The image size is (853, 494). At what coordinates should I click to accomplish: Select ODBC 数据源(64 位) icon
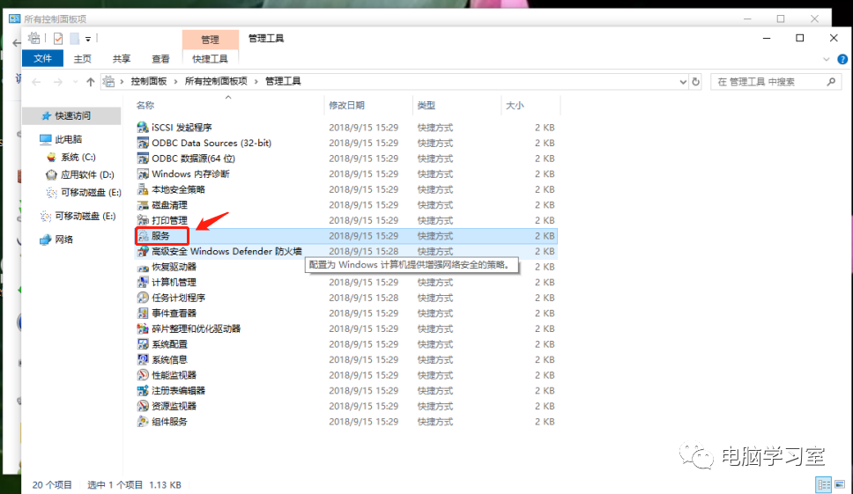(x=143, y=159)
